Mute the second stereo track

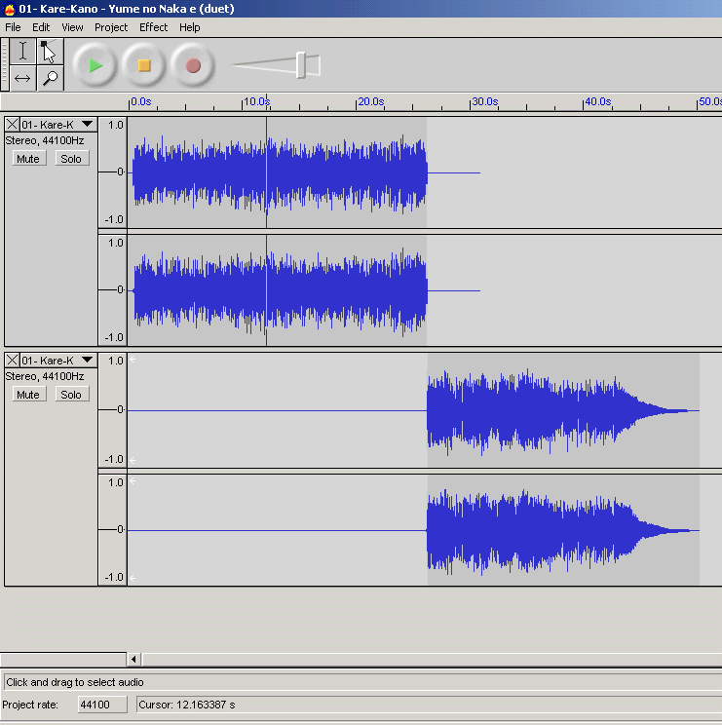coord(28,395)
